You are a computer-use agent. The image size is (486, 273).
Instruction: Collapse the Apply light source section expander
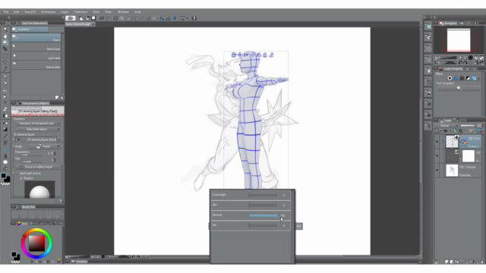coord(14,173)
